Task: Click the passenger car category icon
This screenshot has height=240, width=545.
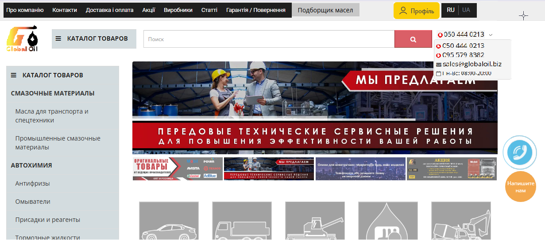Action: pyautogui.click(x=169, y=221)
